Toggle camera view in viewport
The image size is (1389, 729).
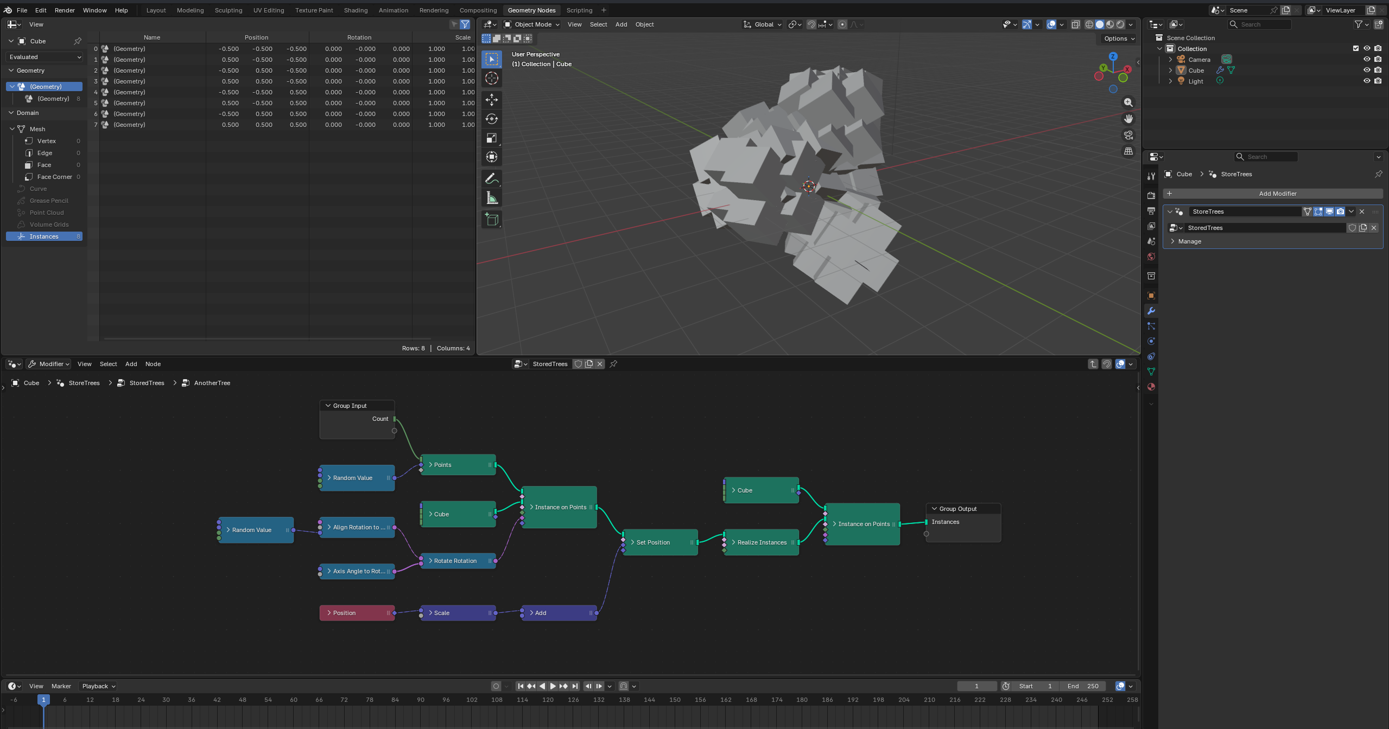click(1128, 135)
